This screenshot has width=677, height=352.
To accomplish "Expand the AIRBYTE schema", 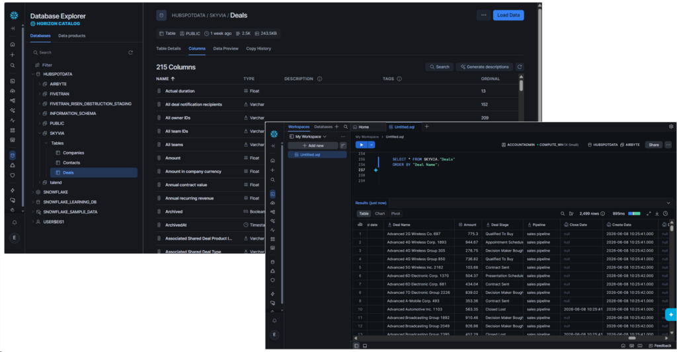I will pos(39,84).
